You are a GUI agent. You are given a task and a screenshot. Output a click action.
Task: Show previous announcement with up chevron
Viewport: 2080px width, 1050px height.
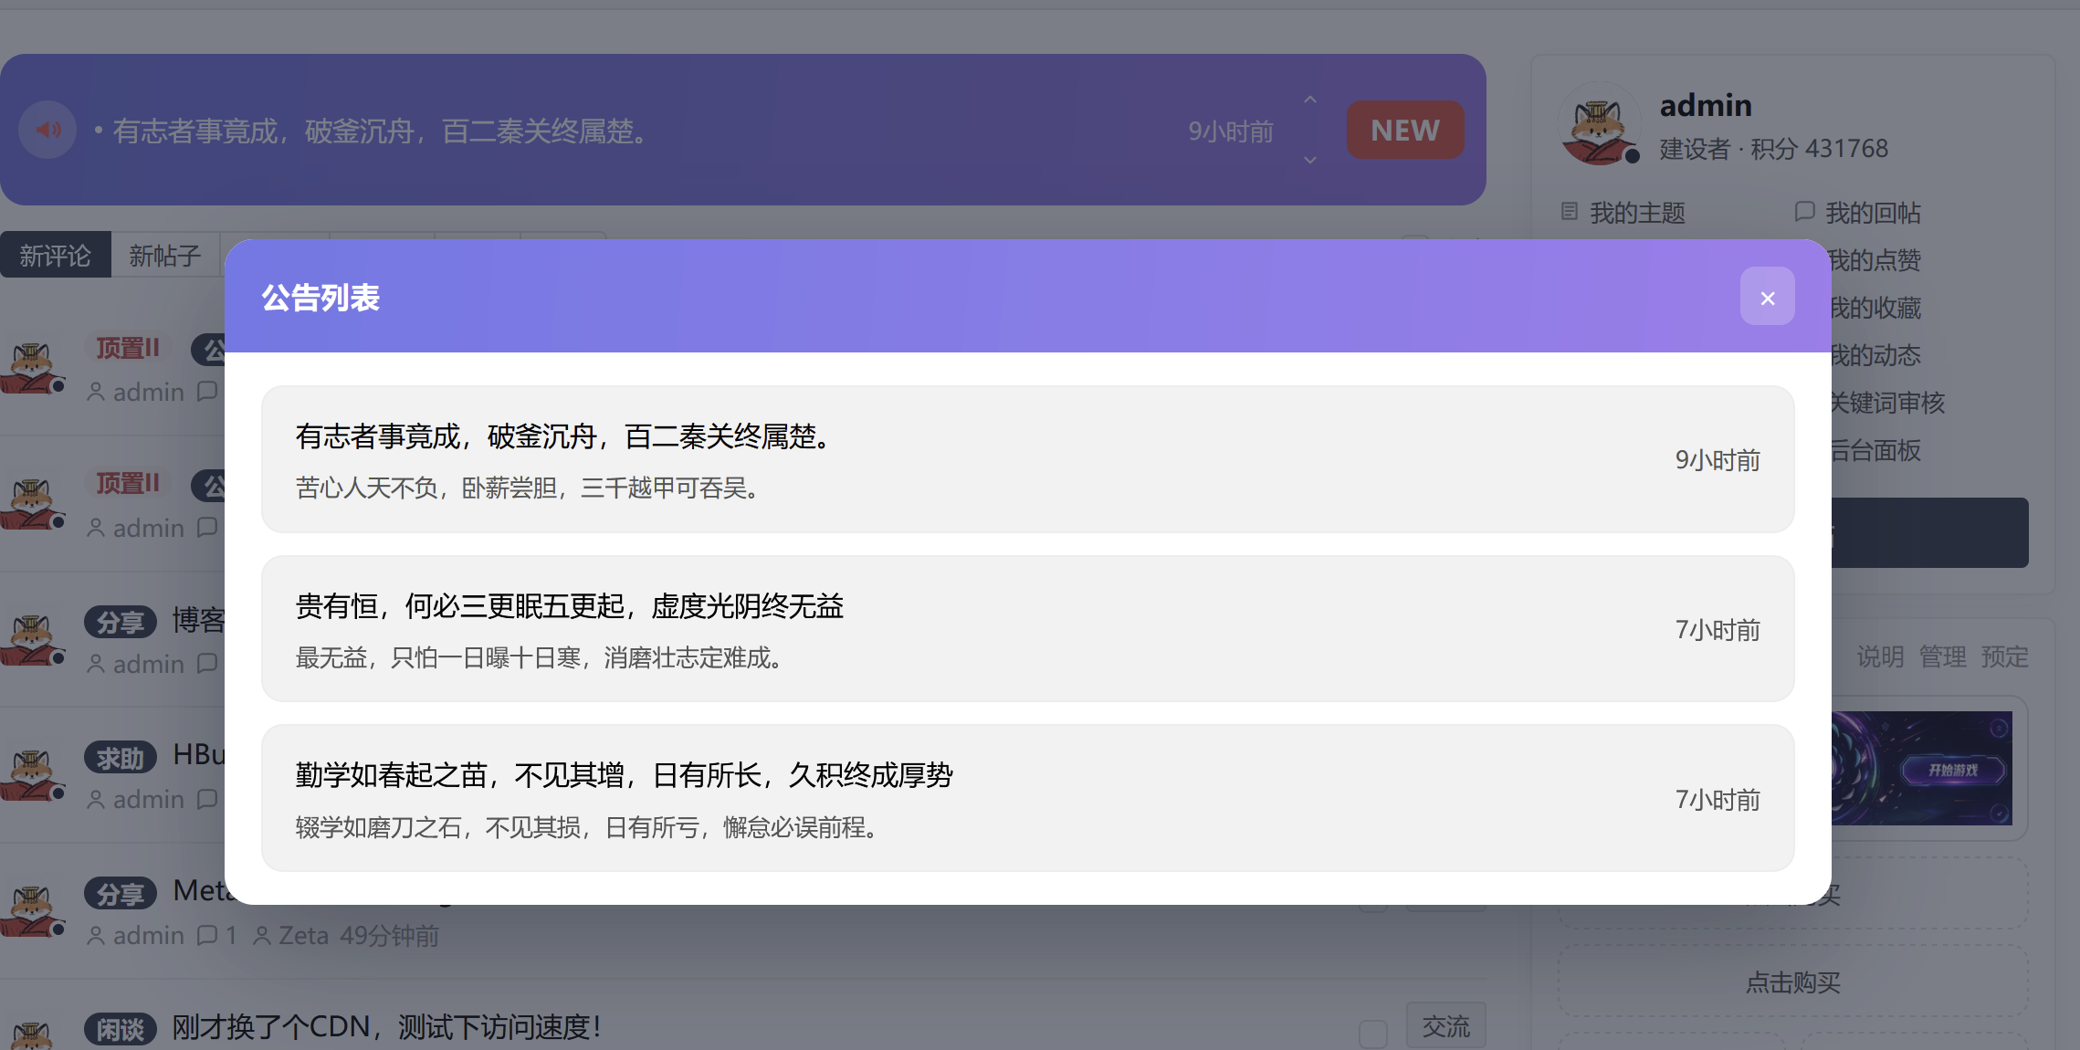pyautogui.click(x=1310, y=100)
